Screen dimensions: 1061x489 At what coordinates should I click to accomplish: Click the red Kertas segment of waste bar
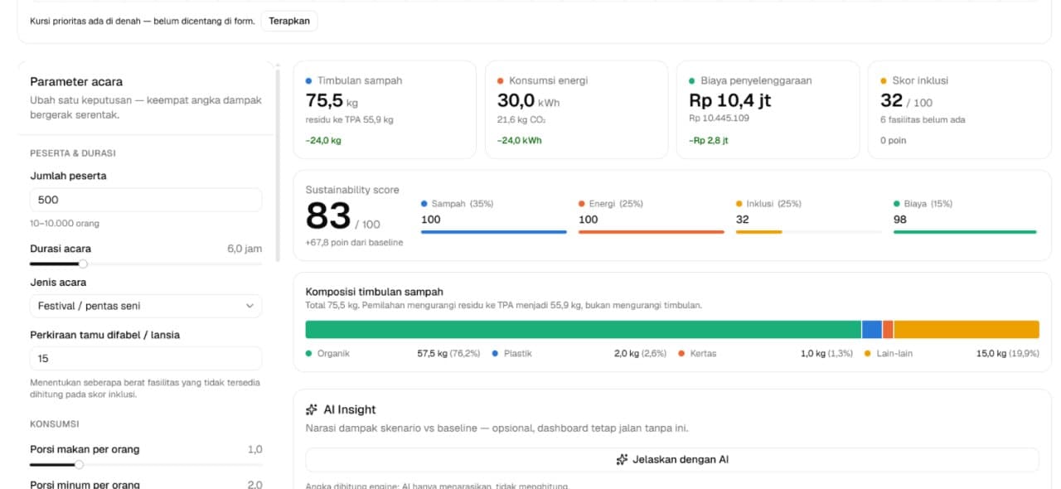[x=888, y=329]
